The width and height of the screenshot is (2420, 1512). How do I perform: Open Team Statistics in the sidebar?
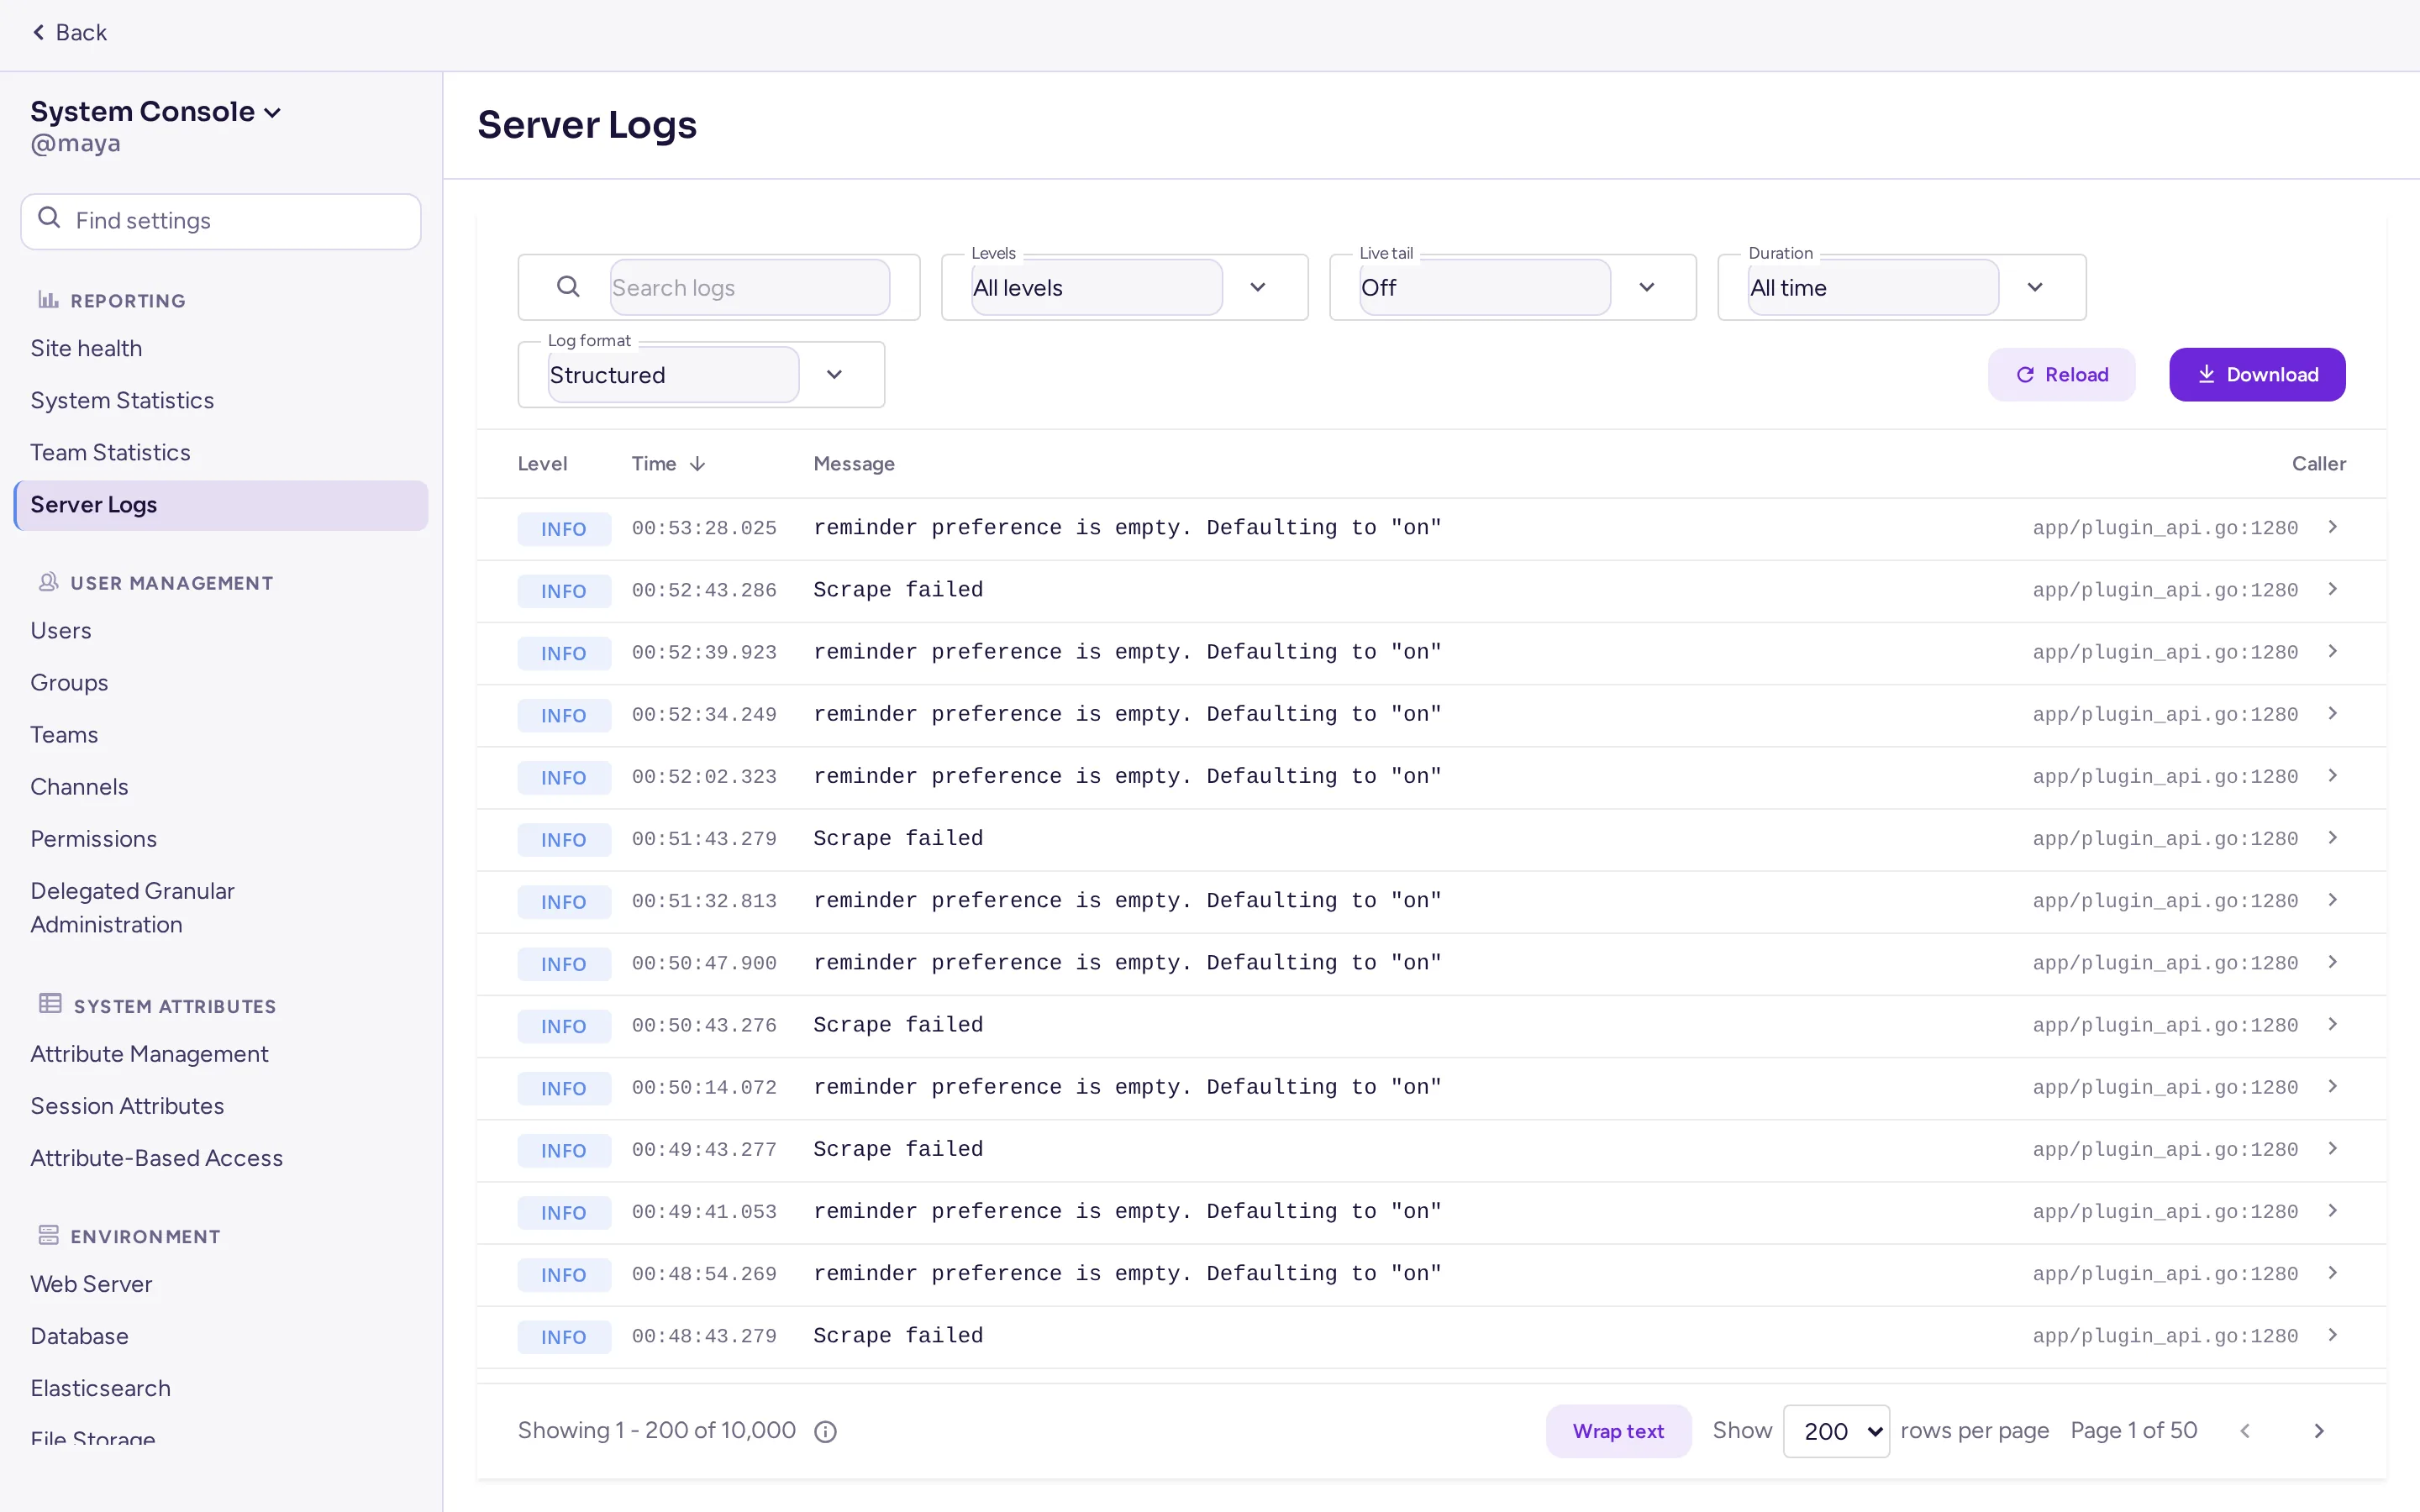click(x=110, y=452)
